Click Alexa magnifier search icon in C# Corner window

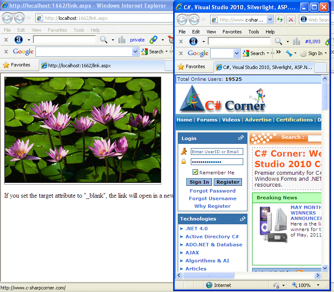pyautogui.click(x=278, y=41)
